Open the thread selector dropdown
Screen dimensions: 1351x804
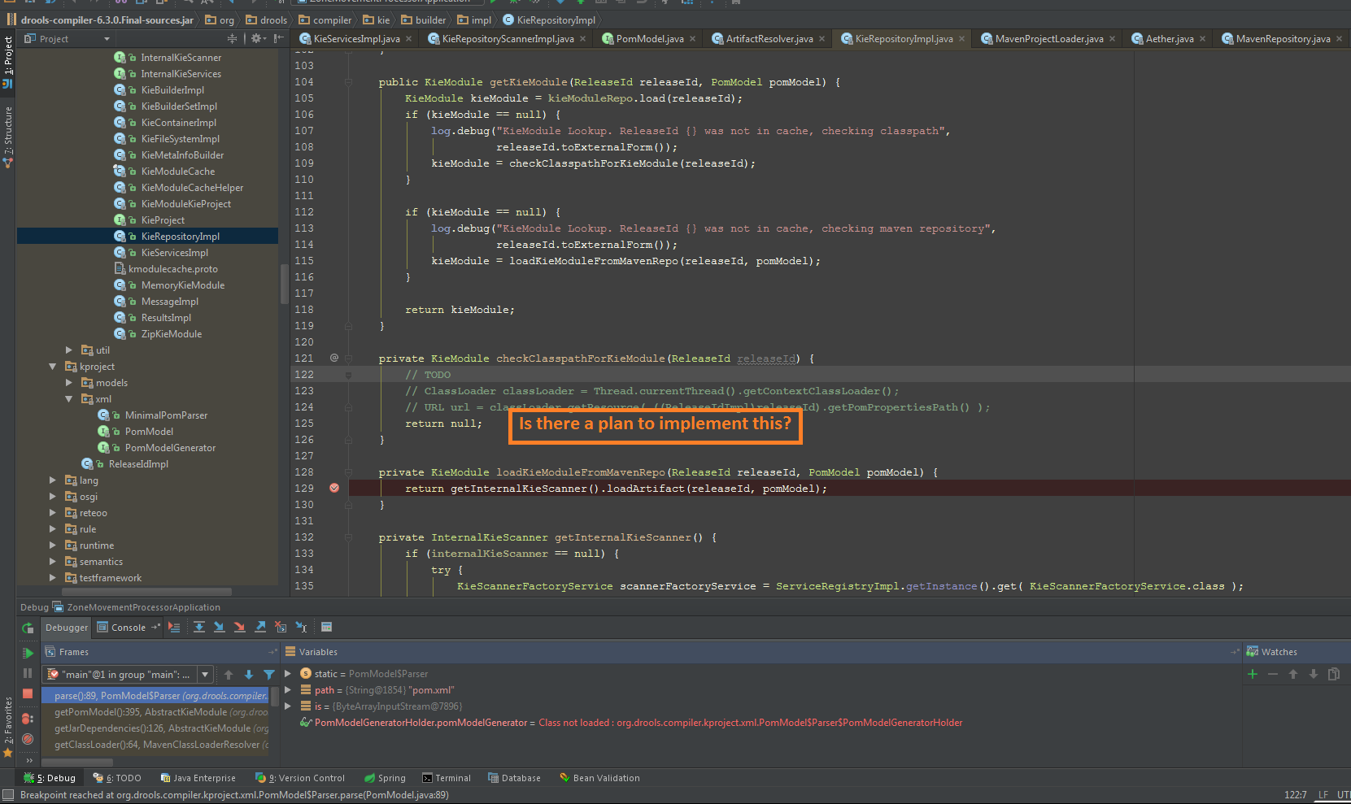click(x=206, y=675)
